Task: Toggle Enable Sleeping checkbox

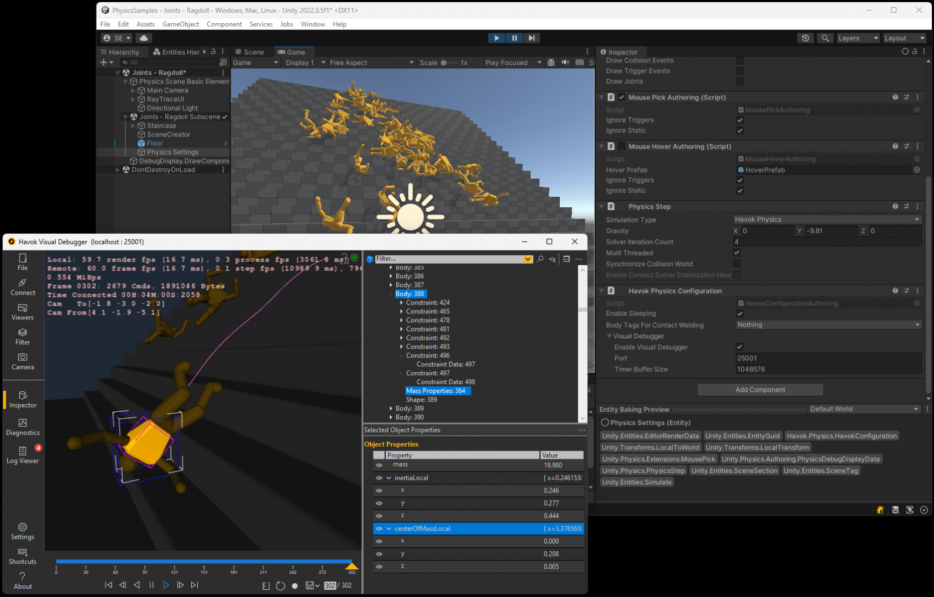Action: click(x=740, y=313)
